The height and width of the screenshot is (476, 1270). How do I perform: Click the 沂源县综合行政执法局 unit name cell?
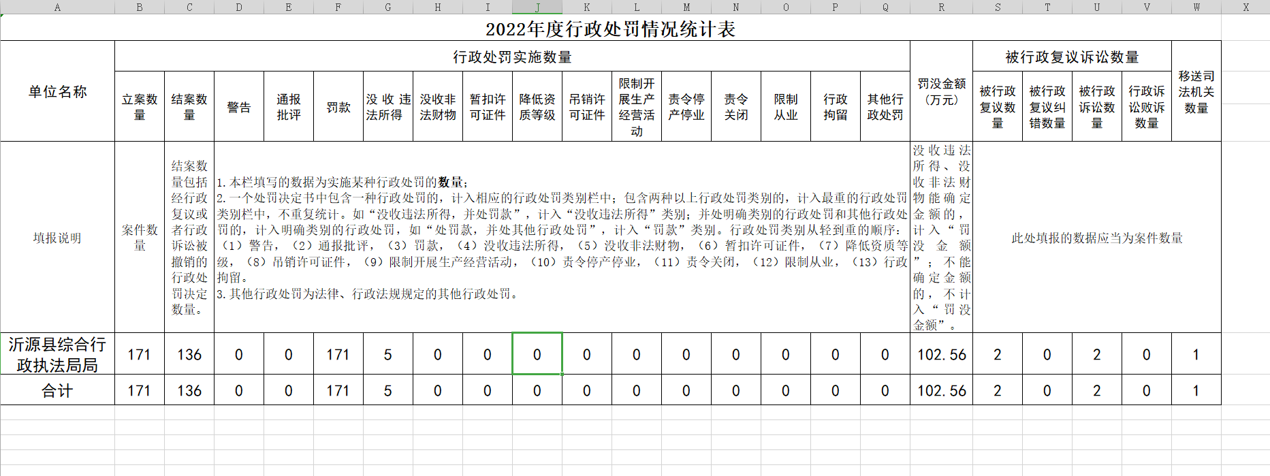click(x=57, y=354)
